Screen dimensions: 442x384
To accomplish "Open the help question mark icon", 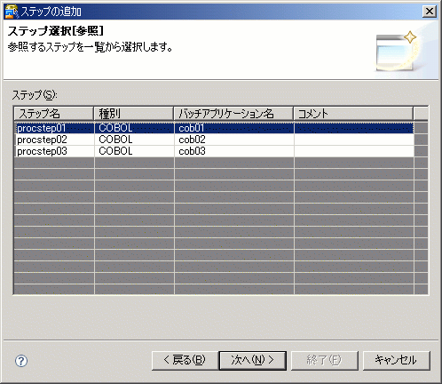I will [x=21, y=361].
